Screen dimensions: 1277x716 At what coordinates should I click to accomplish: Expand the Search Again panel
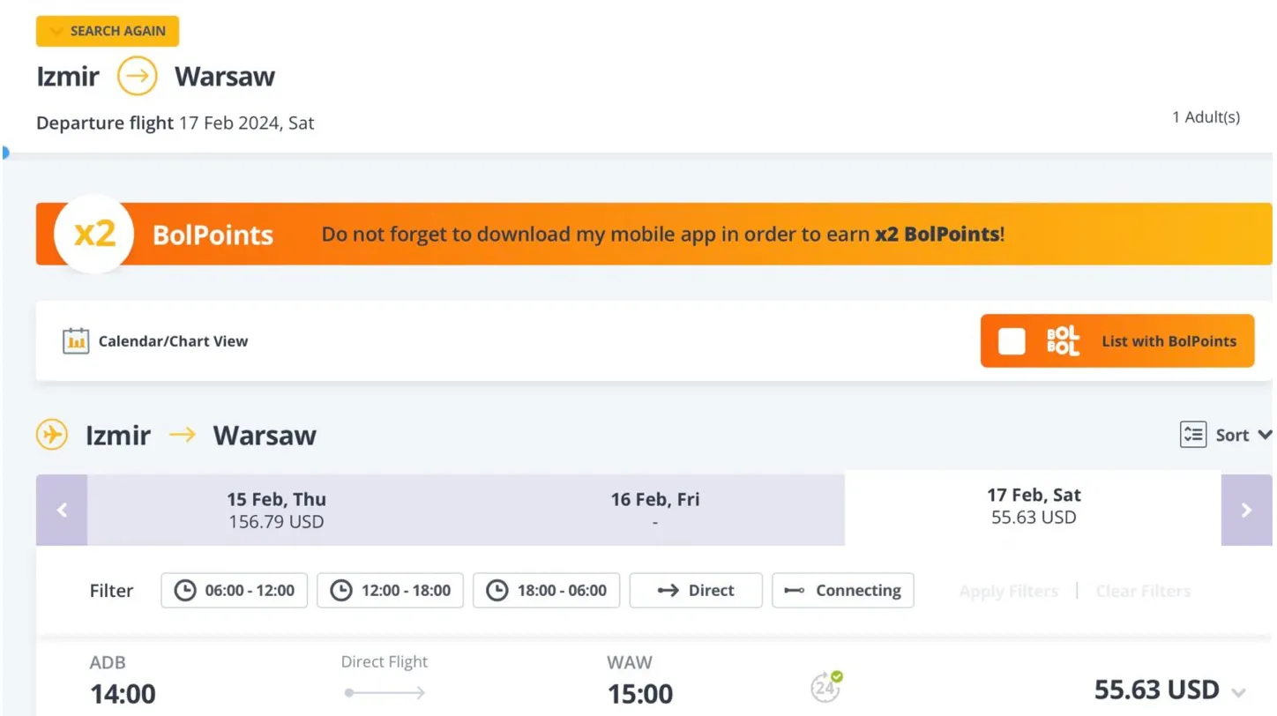click(108, 31)
